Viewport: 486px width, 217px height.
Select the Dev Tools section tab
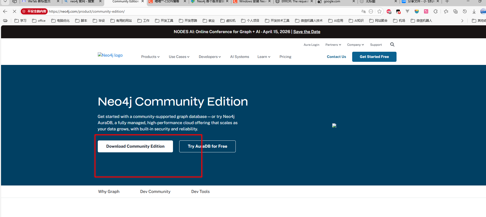(200, 192)
